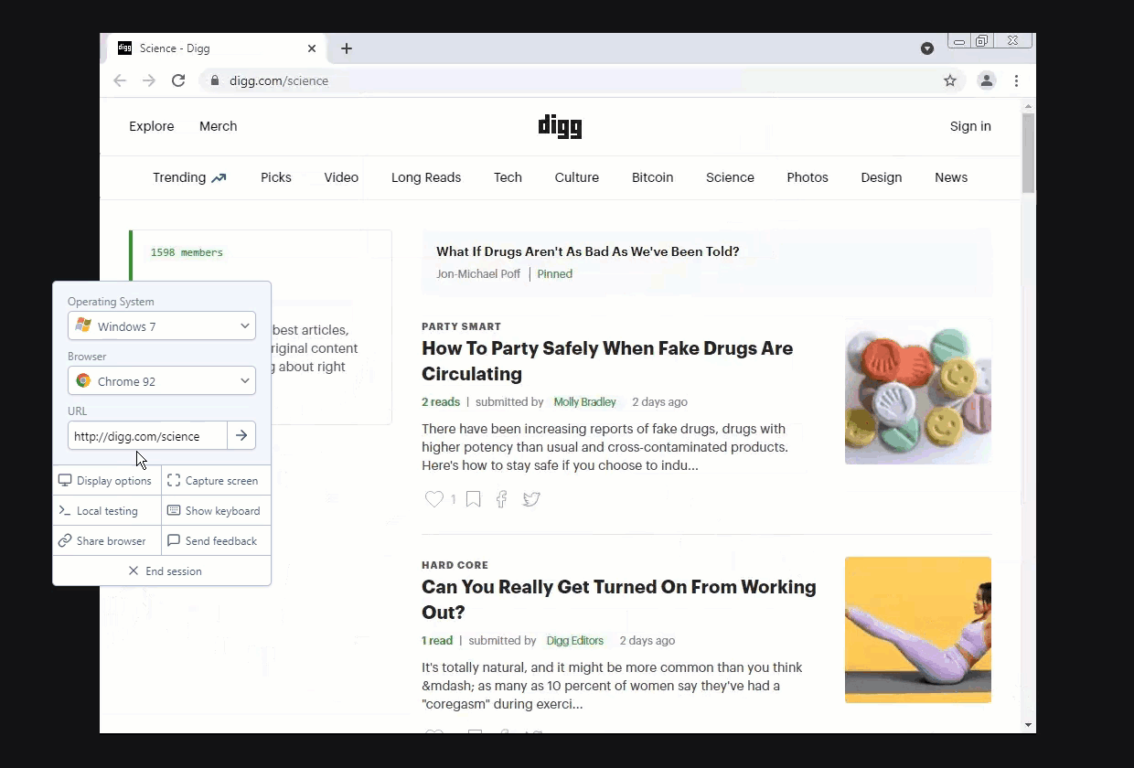This screenshot has height=768, width=1134.
Task: Like the Party Safely article heart
Action: pyautogui.click(x=434, y=499)
